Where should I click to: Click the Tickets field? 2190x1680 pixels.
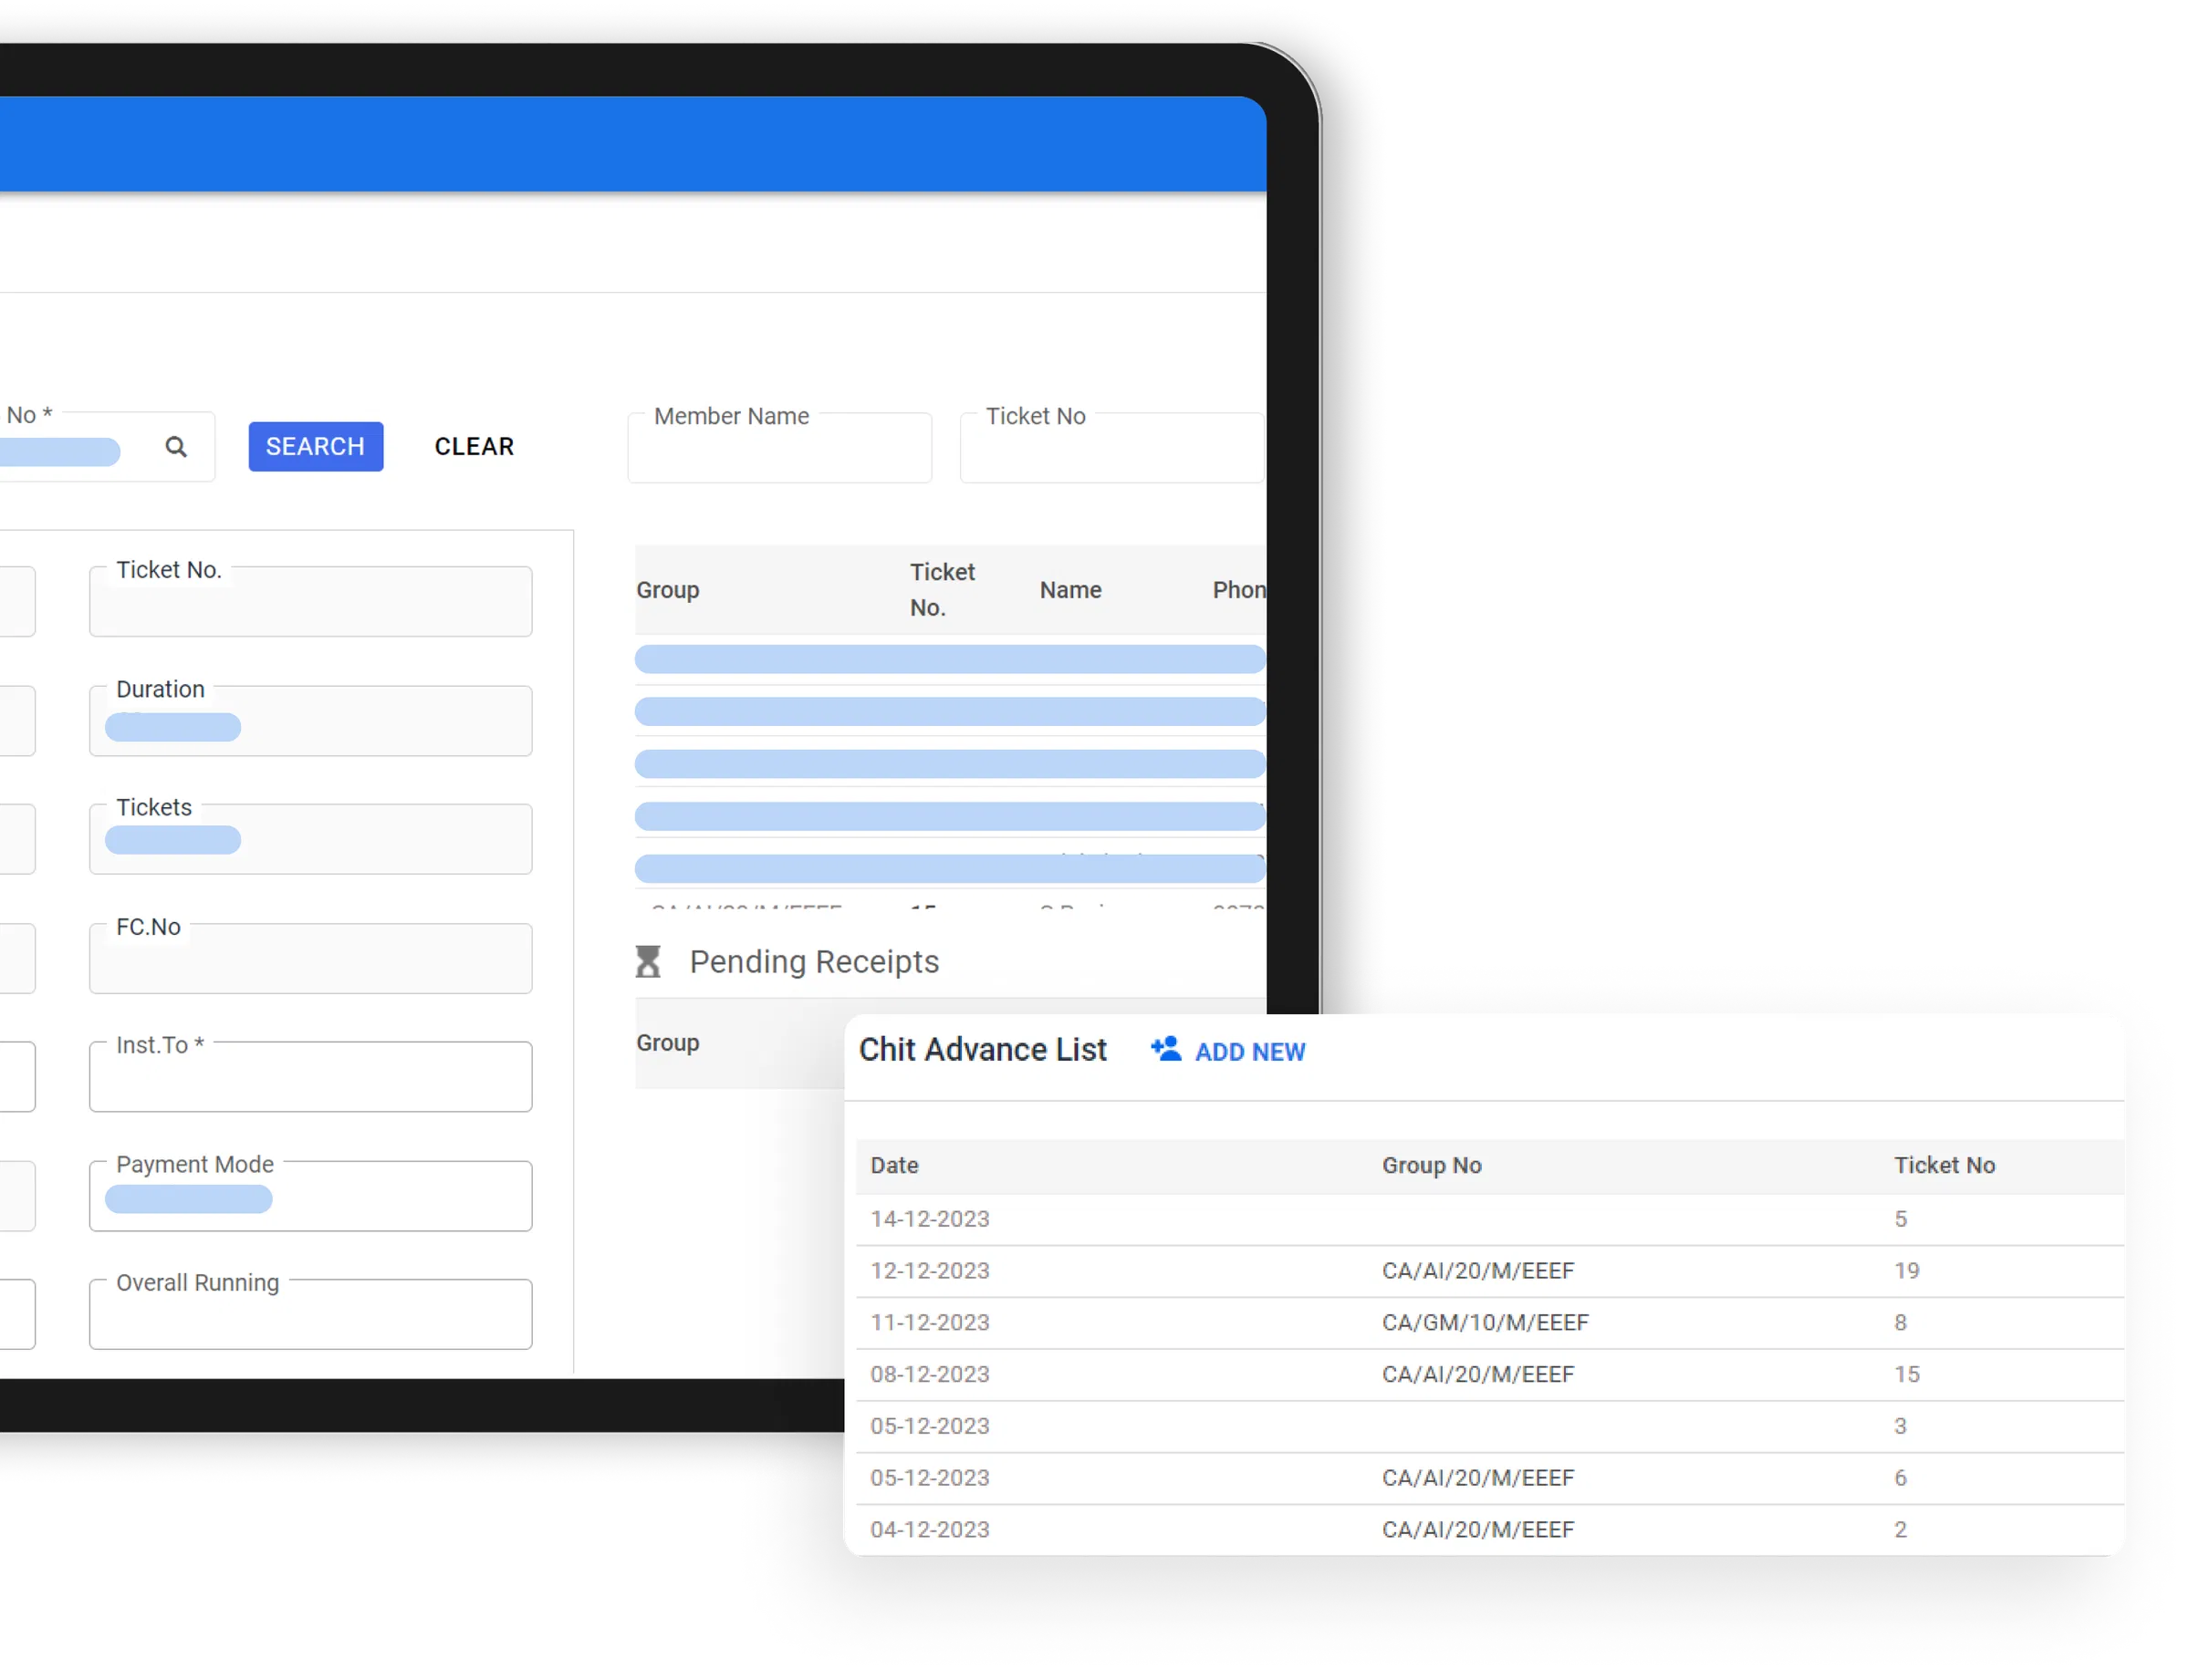pyautogui.click(x=310, y=838)
